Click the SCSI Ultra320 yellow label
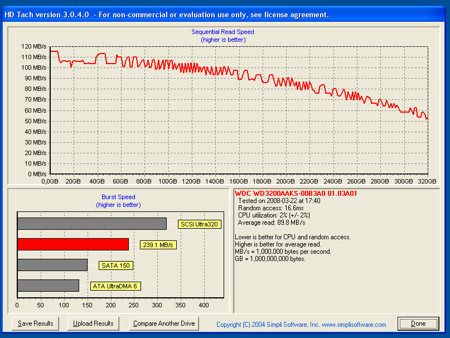450x338 pixels. pos(200,224)
